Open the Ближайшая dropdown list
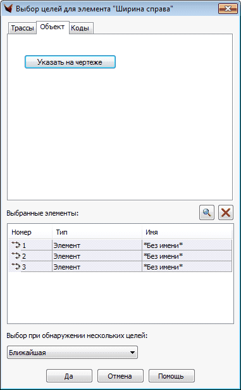The width and height of the screenshot is (241, 390). click(x=72, y=352)
